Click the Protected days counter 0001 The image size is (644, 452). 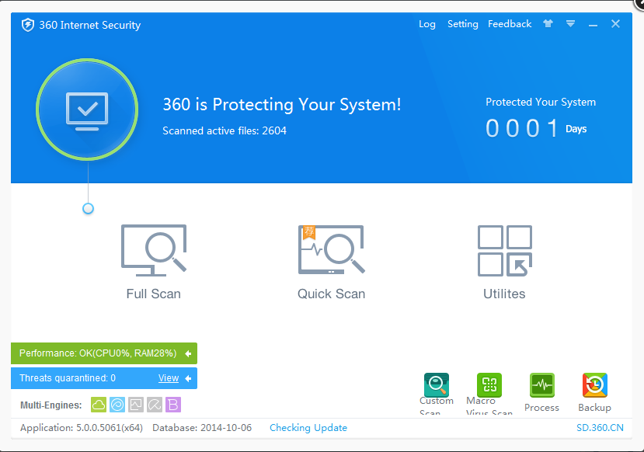click(x=522, y=128)
